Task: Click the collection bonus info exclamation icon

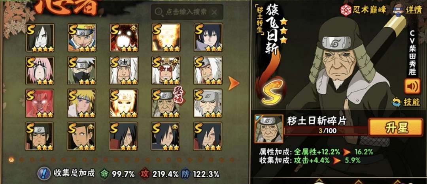Action: tap(44, 173)
